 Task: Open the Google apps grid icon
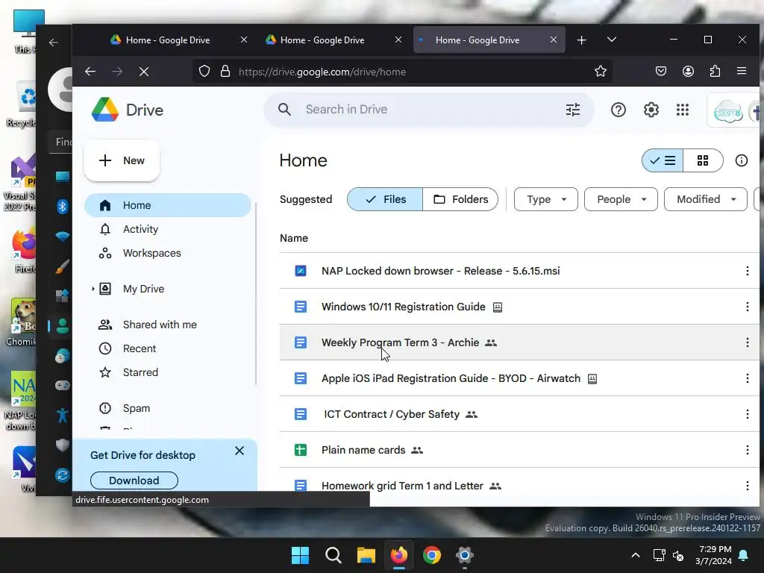pos(683,110)
